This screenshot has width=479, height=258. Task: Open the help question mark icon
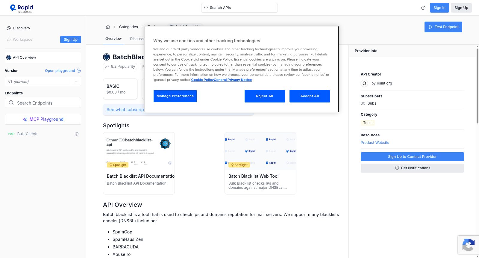pos(423,8)
